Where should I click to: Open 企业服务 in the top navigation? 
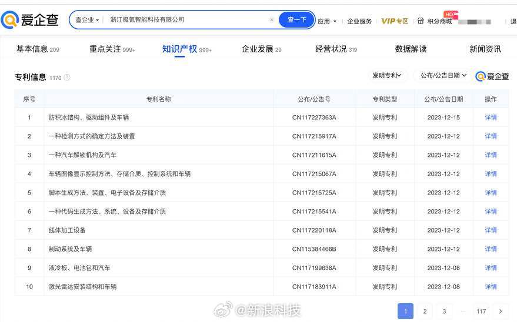point(359,21)
